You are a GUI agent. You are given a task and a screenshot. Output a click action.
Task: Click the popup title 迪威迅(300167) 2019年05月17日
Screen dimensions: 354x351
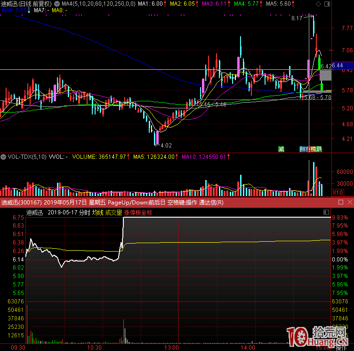44,202
